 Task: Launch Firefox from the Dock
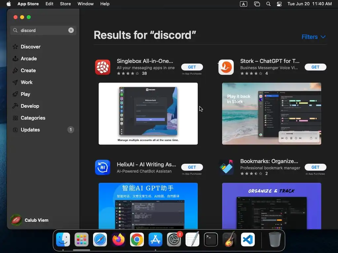tap(118, 239)
